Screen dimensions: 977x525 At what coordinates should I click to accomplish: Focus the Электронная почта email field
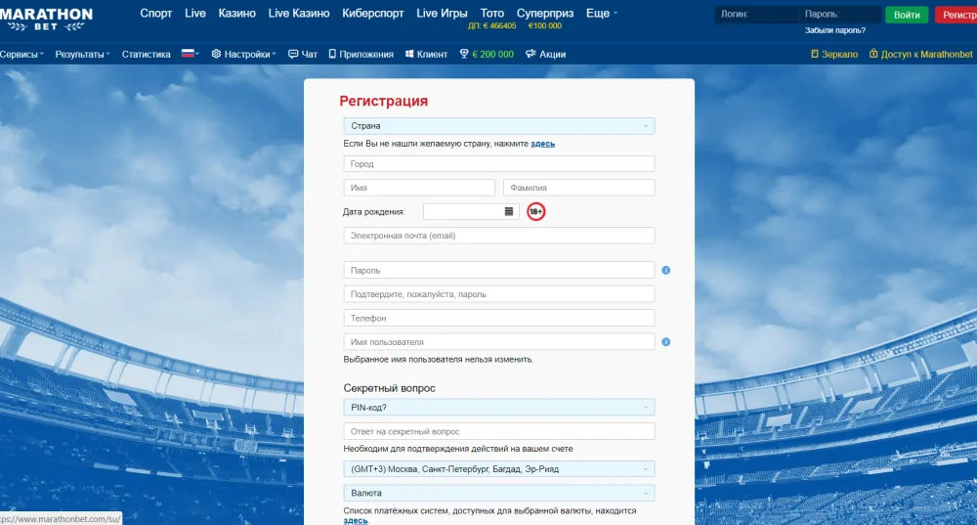click(x=498, y=236)
